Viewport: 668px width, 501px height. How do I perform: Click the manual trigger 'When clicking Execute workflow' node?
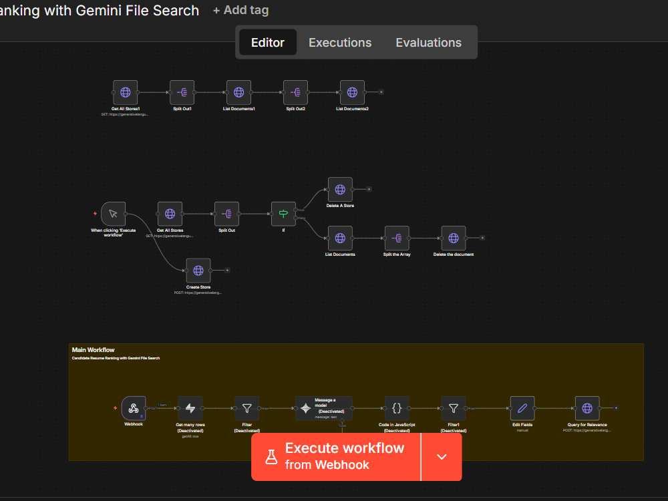coord(114,214)
